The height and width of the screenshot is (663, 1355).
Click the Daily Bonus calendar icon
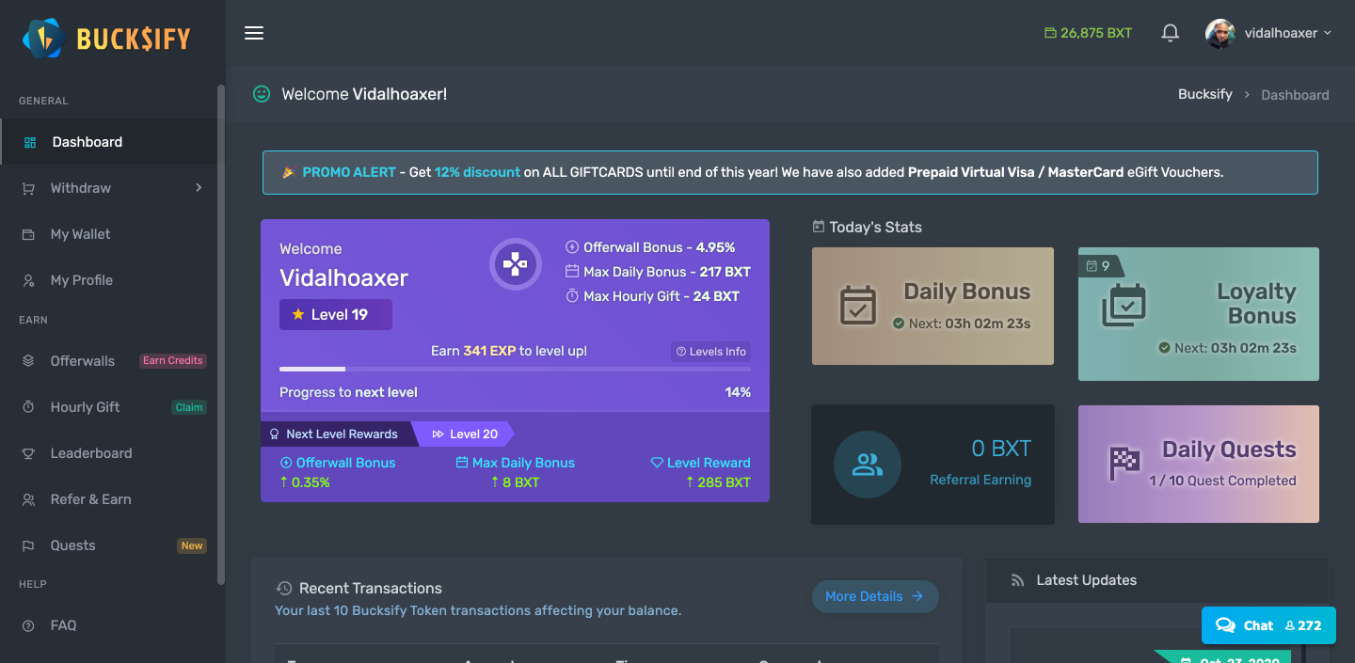point(858,306)
